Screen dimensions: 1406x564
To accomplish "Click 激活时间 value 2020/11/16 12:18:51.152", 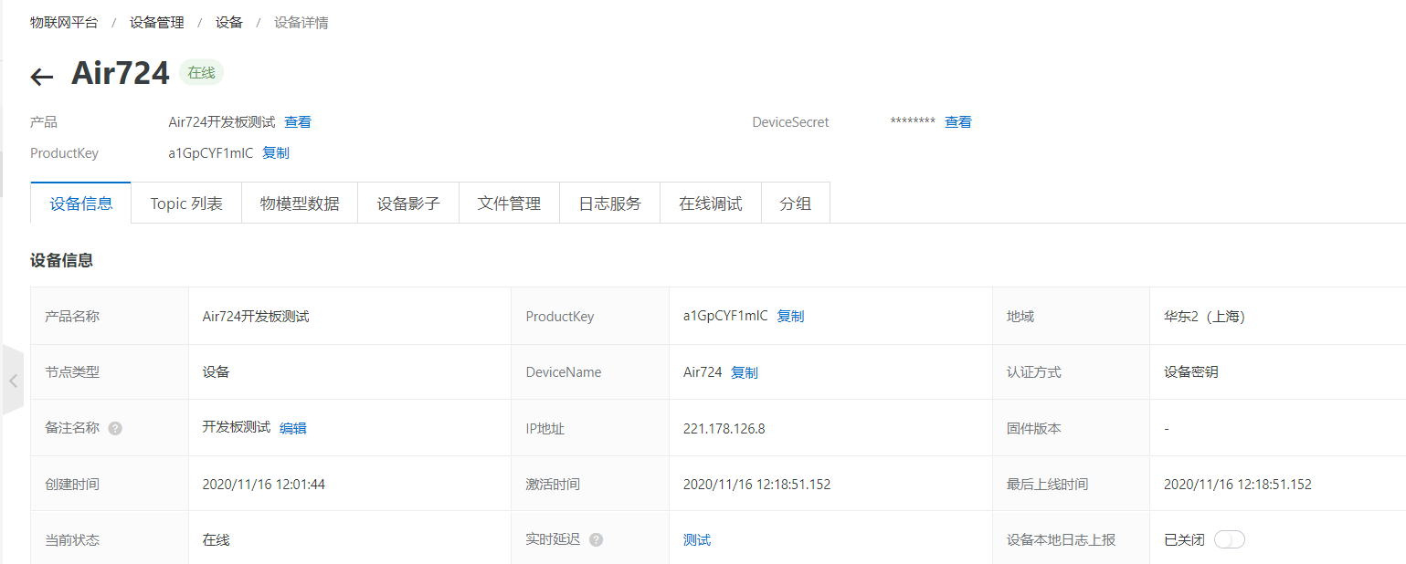I will [757, 485].
